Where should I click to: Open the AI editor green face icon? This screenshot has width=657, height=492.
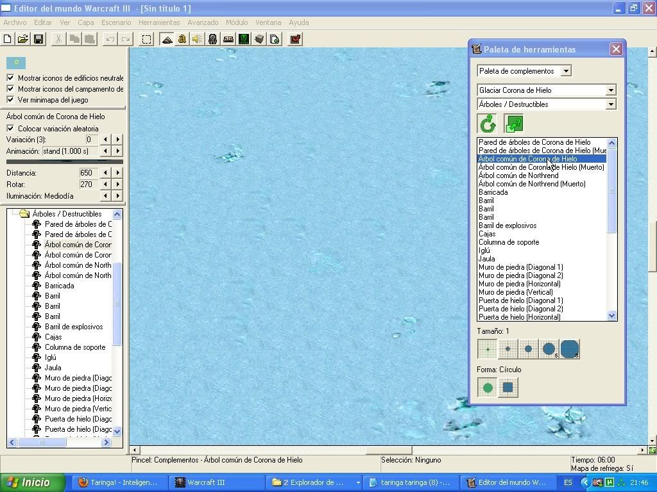pos(244,39)
